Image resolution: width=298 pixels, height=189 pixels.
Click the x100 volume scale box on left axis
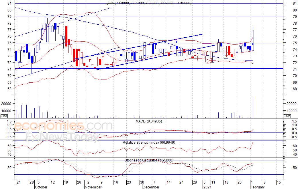click(4, 116)
